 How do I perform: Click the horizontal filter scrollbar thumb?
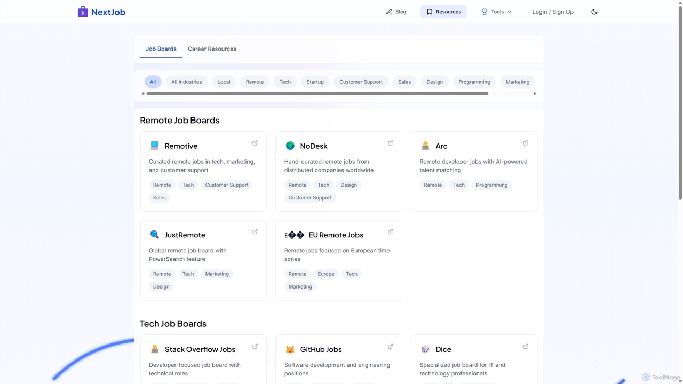click(317, 94)
